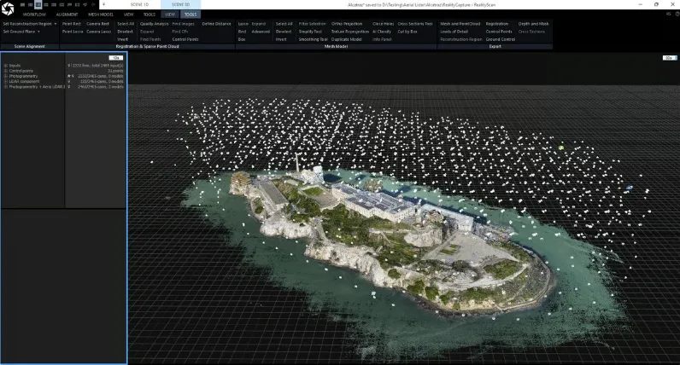The height and width of the screenshot is (365, 680).
Task: Select the sixth layout icon in title bar
Action: [x=62, y=5]
